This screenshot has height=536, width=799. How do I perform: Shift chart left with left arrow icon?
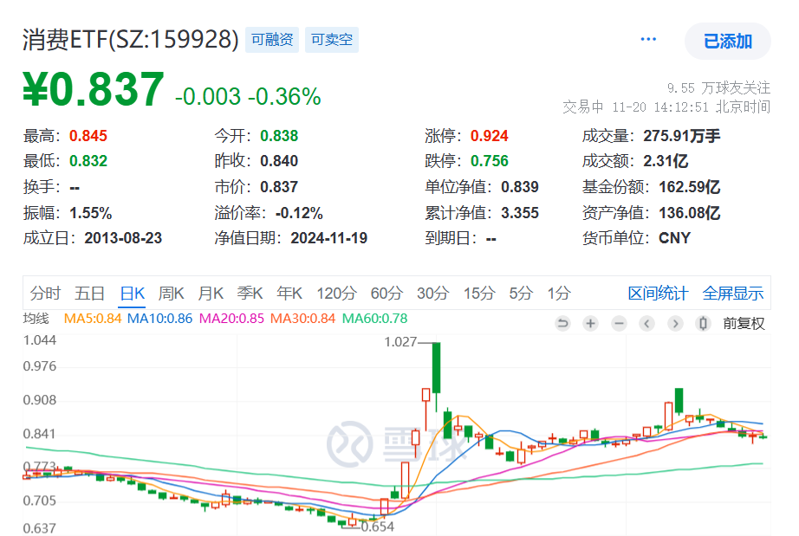click(x=647, y=323)
